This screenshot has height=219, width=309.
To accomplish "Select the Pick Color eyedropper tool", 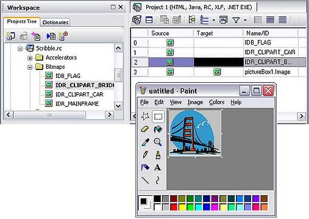I will pos(145,142).
